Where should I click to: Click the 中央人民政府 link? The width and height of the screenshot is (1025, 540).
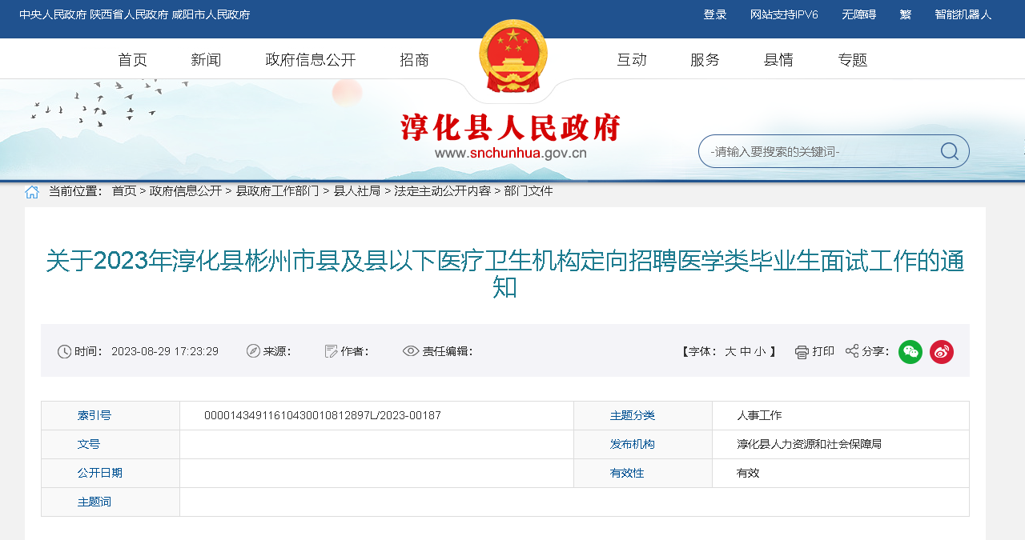(52, 15)
